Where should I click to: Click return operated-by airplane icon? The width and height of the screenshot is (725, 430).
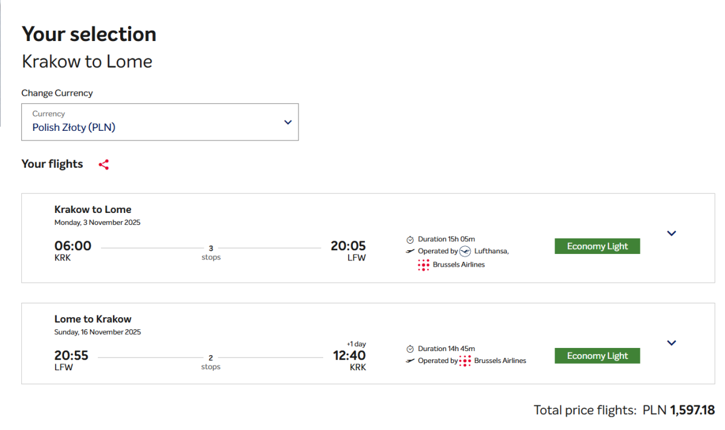coord(410,361)
